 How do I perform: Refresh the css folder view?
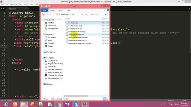pos(86,14)
